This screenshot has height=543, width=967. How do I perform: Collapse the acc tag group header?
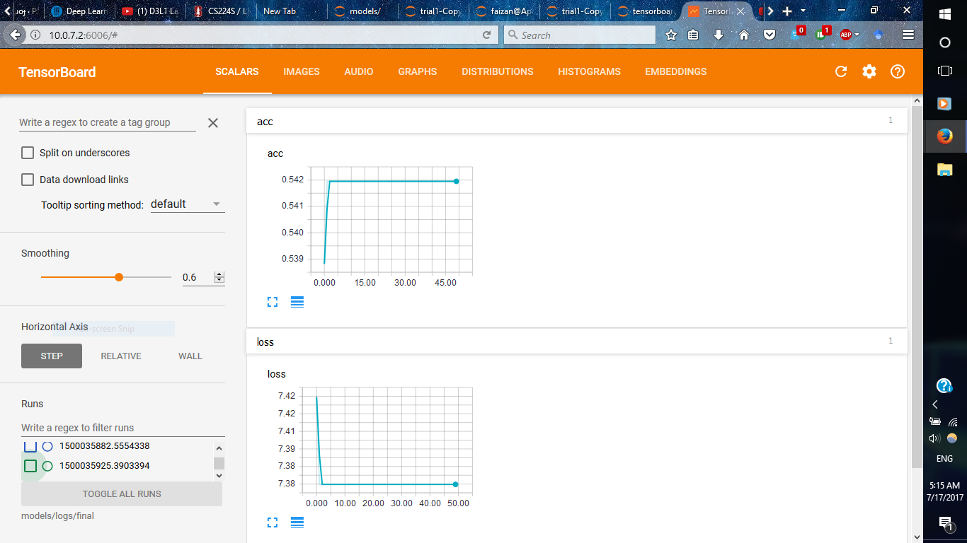pos(576,122)
